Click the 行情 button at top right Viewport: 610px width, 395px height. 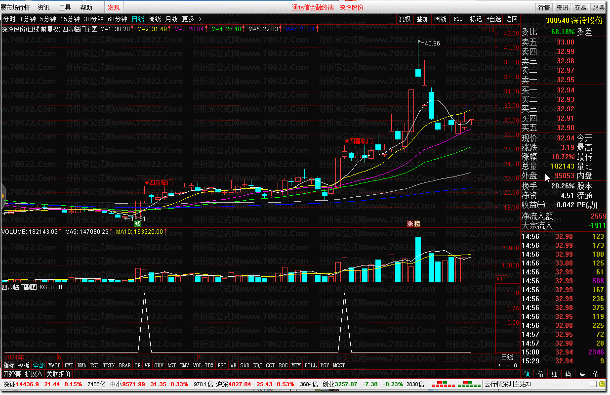click(x=544, y=7)
